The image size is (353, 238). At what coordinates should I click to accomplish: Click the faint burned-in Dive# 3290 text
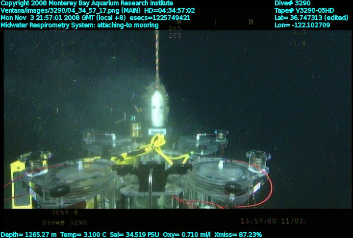coord(64,223)
